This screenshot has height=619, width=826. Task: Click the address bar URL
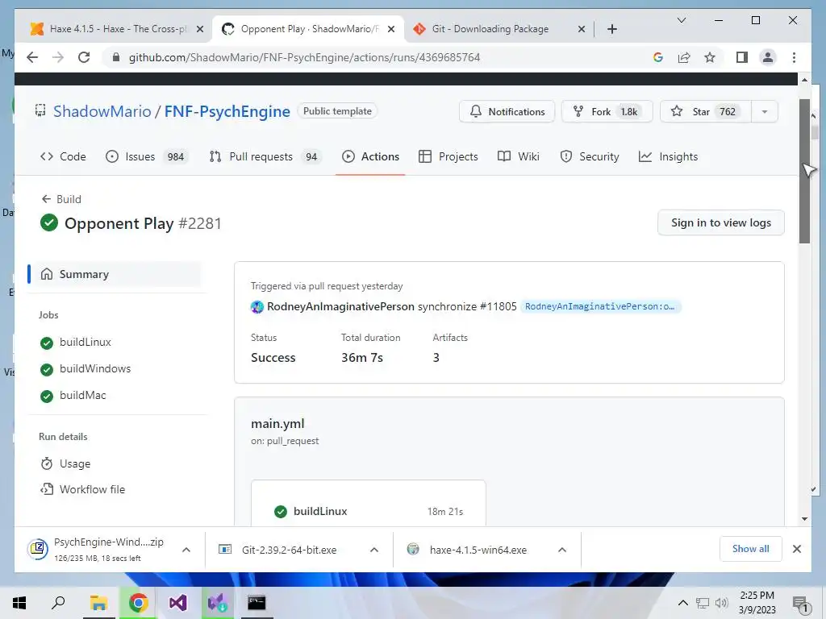click(x=304, y=57)
